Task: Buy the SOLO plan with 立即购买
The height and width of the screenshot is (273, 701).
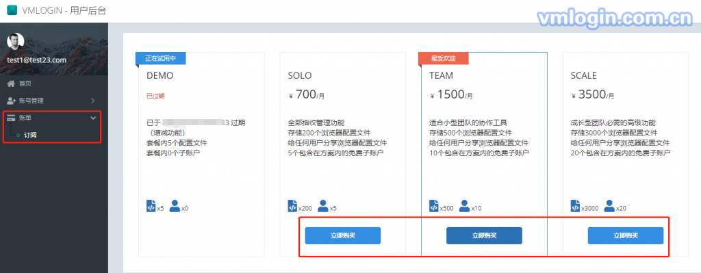Action: 343,235
